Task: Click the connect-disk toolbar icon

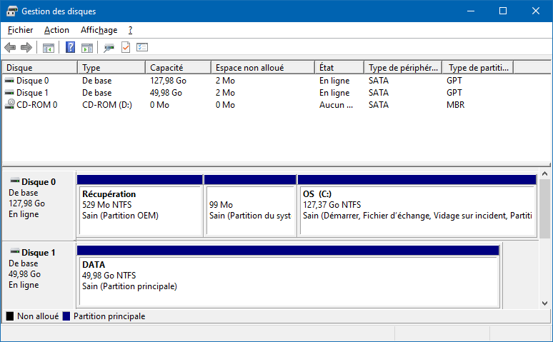Action: [109, 48]
